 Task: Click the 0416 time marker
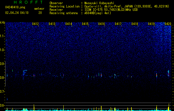(x=102, y=24)
